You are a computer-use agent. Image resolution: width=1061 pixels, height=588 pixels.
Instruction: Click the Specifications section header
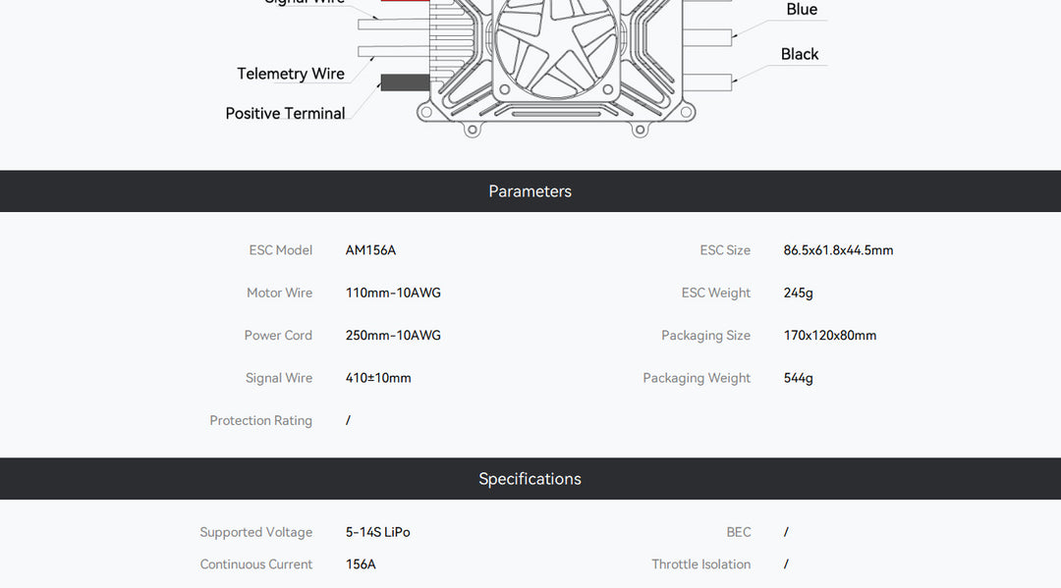[x=530, y=478]
